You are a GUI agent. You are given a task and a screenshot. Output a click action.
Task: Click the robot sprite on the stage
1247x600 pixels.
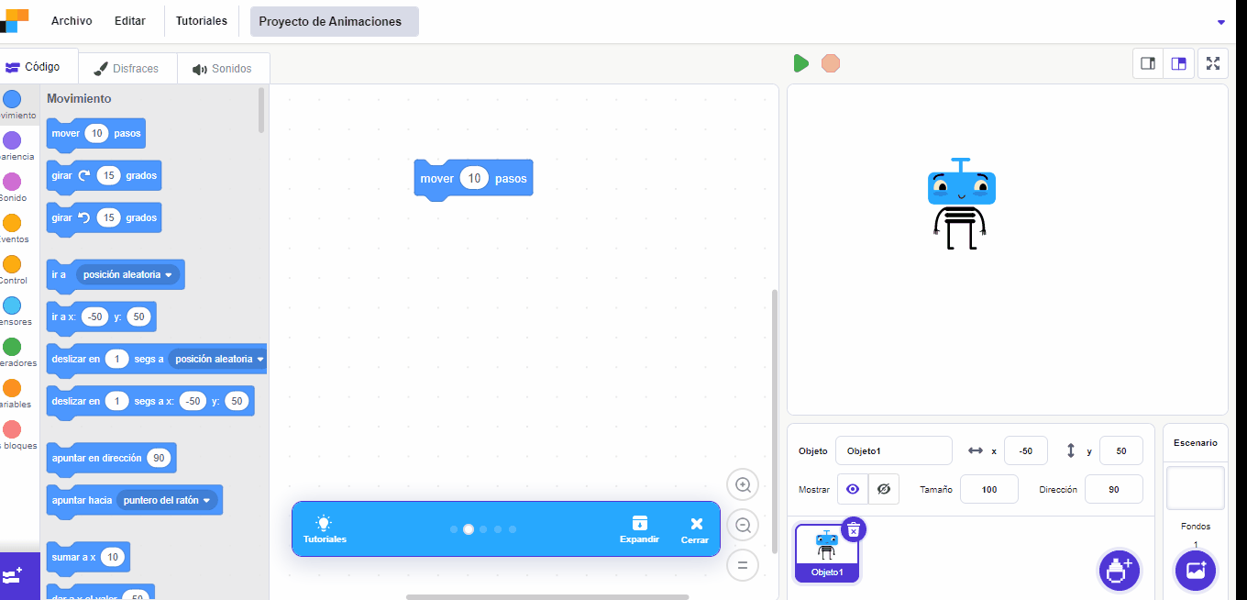click(x=960, y=204)
